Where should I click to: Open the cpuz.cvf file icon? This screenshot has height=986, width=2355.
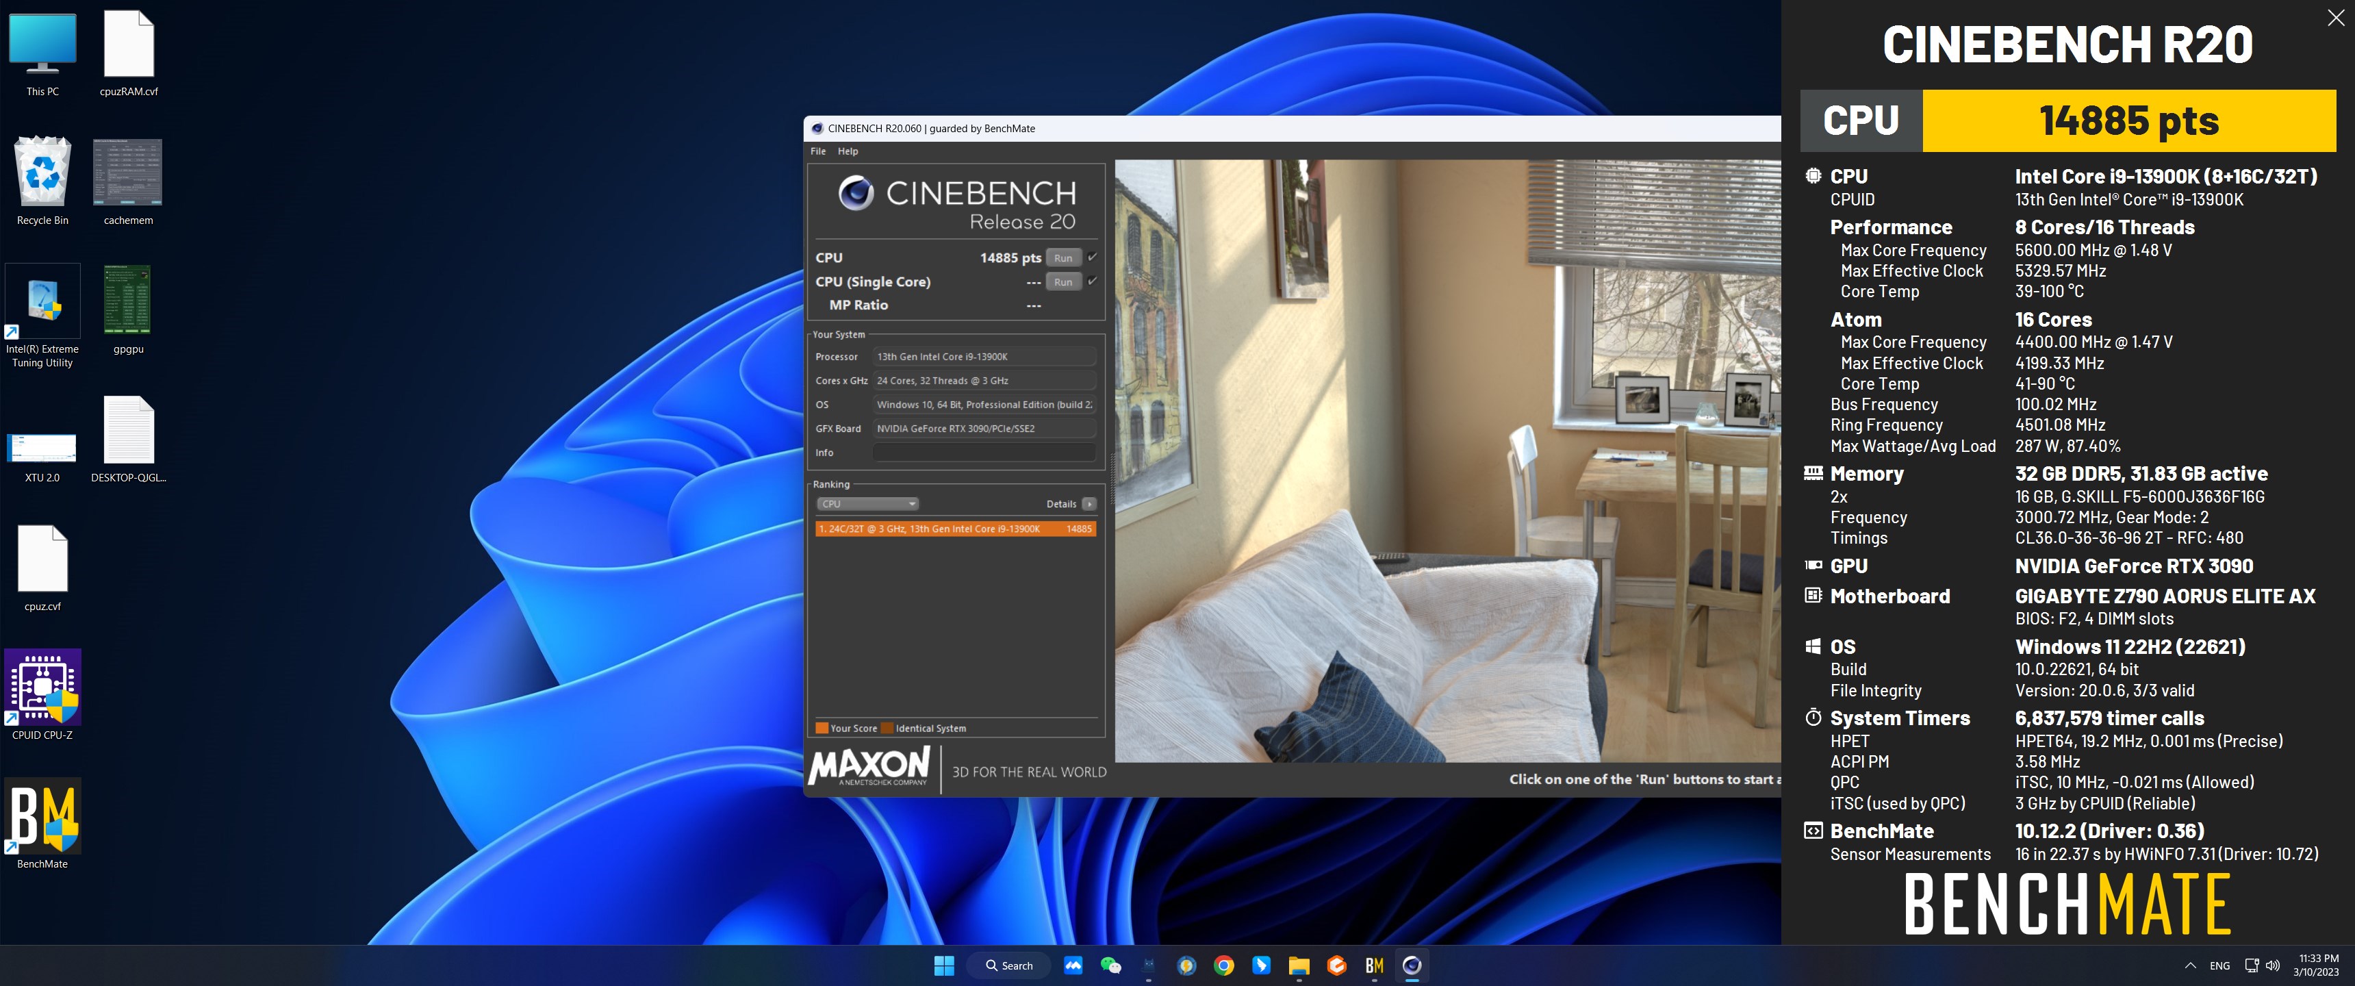(x=42, y=568)
